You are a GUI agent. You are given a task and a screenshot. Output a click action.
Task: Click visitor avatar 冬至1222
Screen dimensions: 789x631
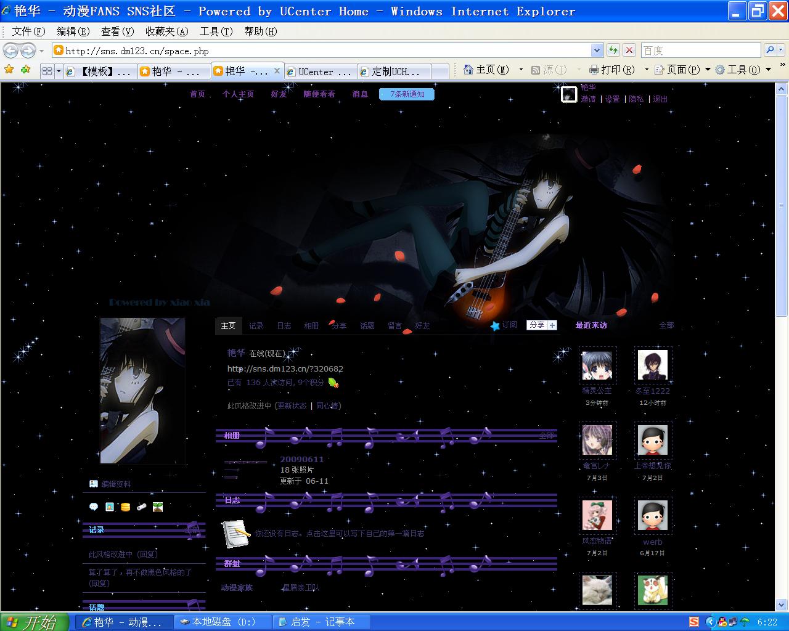653,365
